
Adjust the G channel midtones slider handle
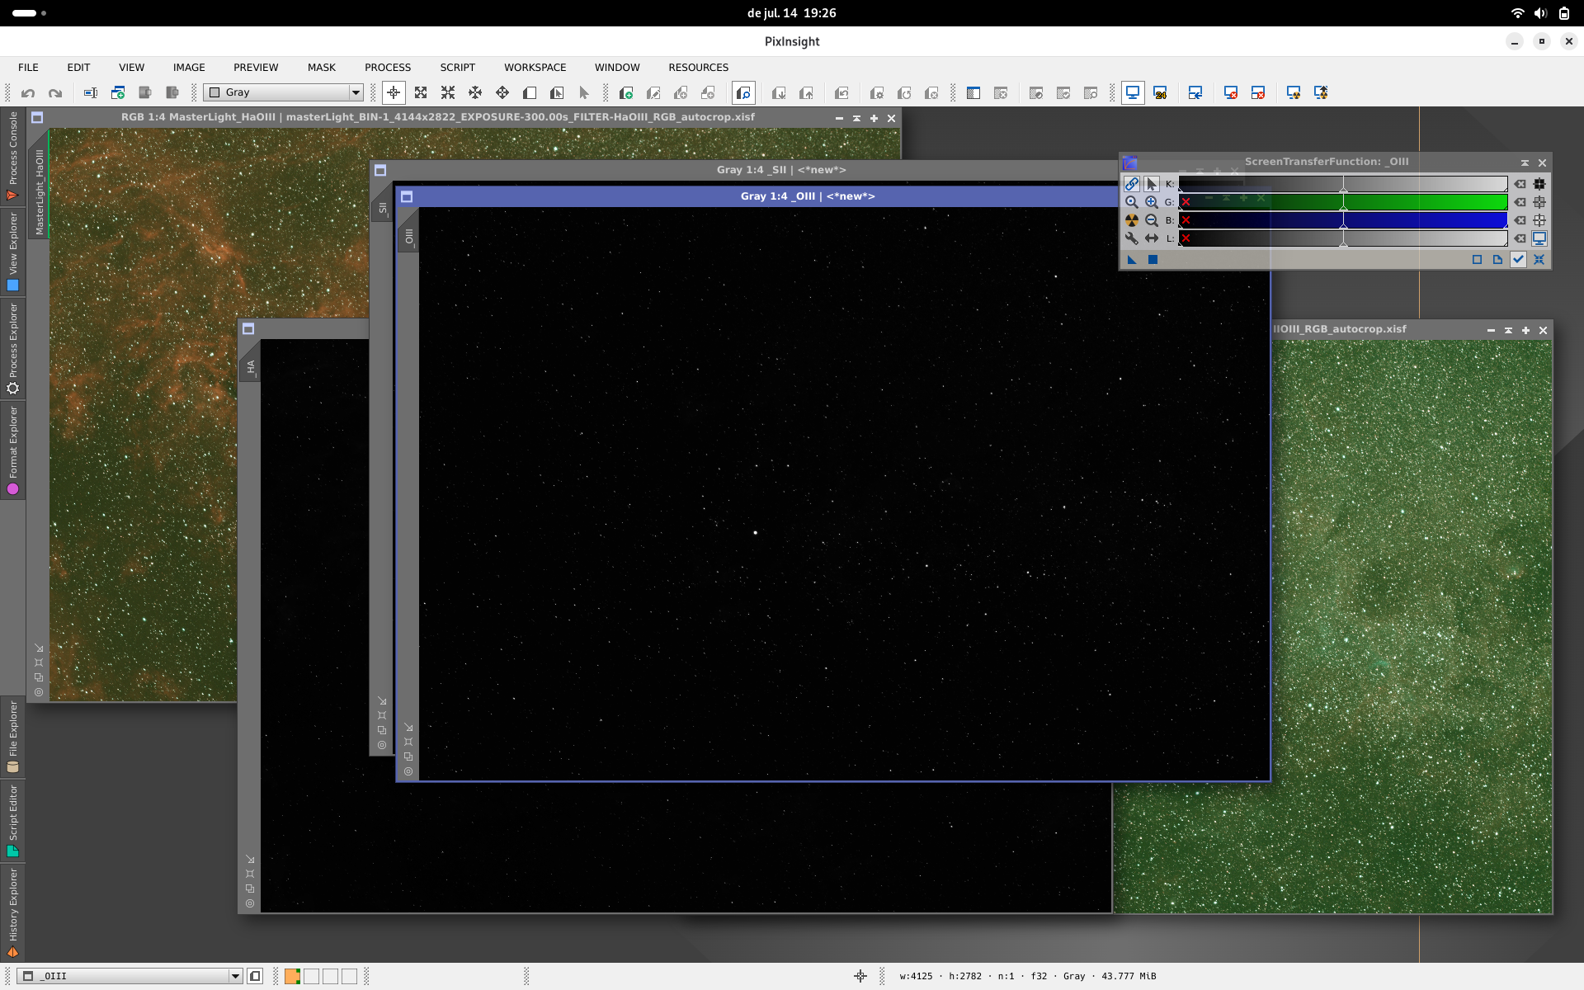click(1343, 209)
